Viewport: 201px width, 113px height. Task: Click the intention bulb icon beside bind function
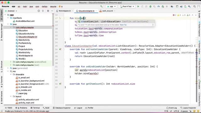click(x=60, y=18)
